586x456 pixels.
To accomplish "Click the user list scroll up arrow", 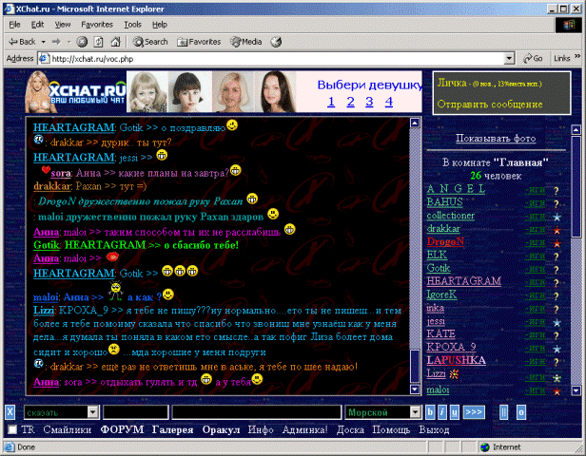I will [x=576, y=130].
